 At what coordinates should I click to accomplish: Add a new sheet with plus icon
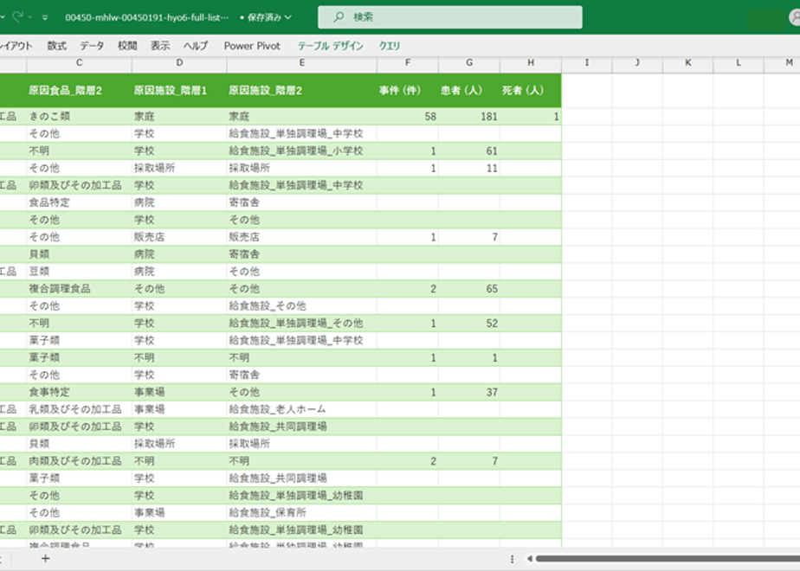45,559
